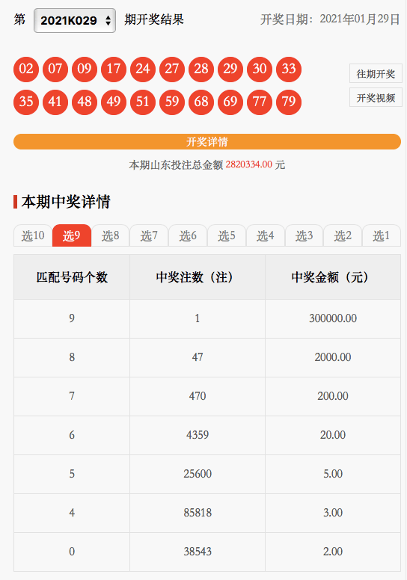Click the 往期开奖 button
The width and height of the screenshot is (407, 580).
pos(376,73)
